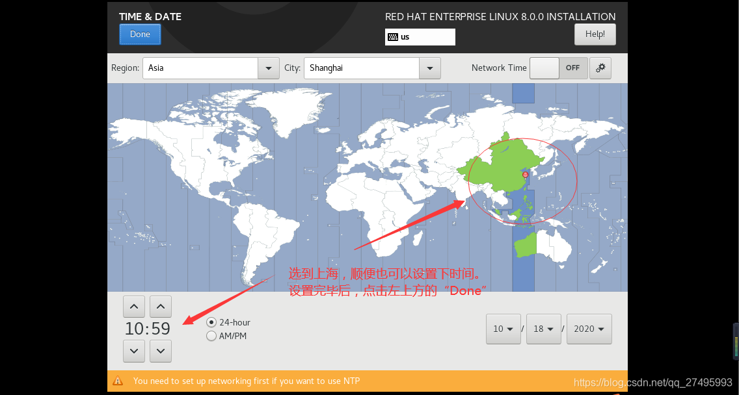
Task: Open the day dropdown showing 18
Action: pyautogui.click(x=544, y=329)
